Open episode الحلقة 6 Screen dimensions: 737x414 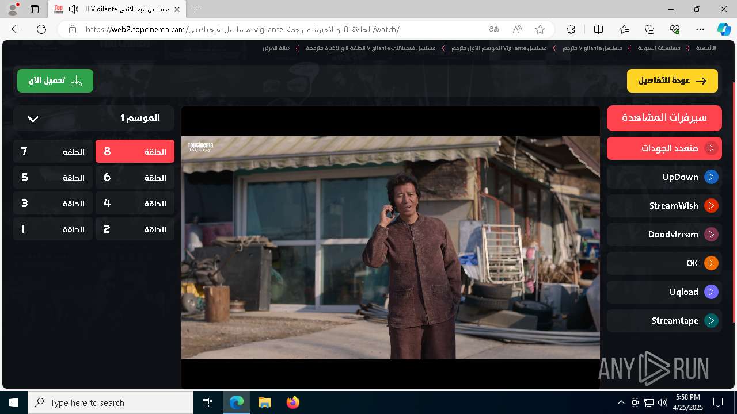click(x=135, y=178)
